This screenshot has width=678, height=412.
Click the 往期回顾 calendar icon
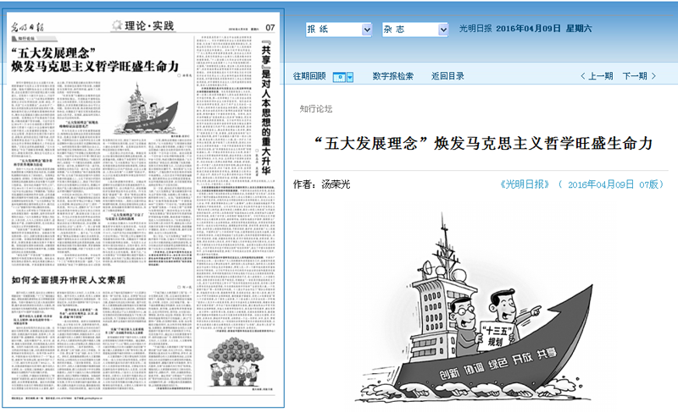click(x=339, y=76)
